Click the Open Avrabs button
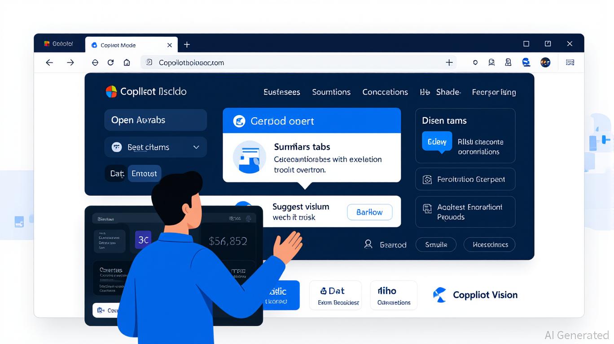Viewport: 614px width, 344px height. [x=156, y=120]
